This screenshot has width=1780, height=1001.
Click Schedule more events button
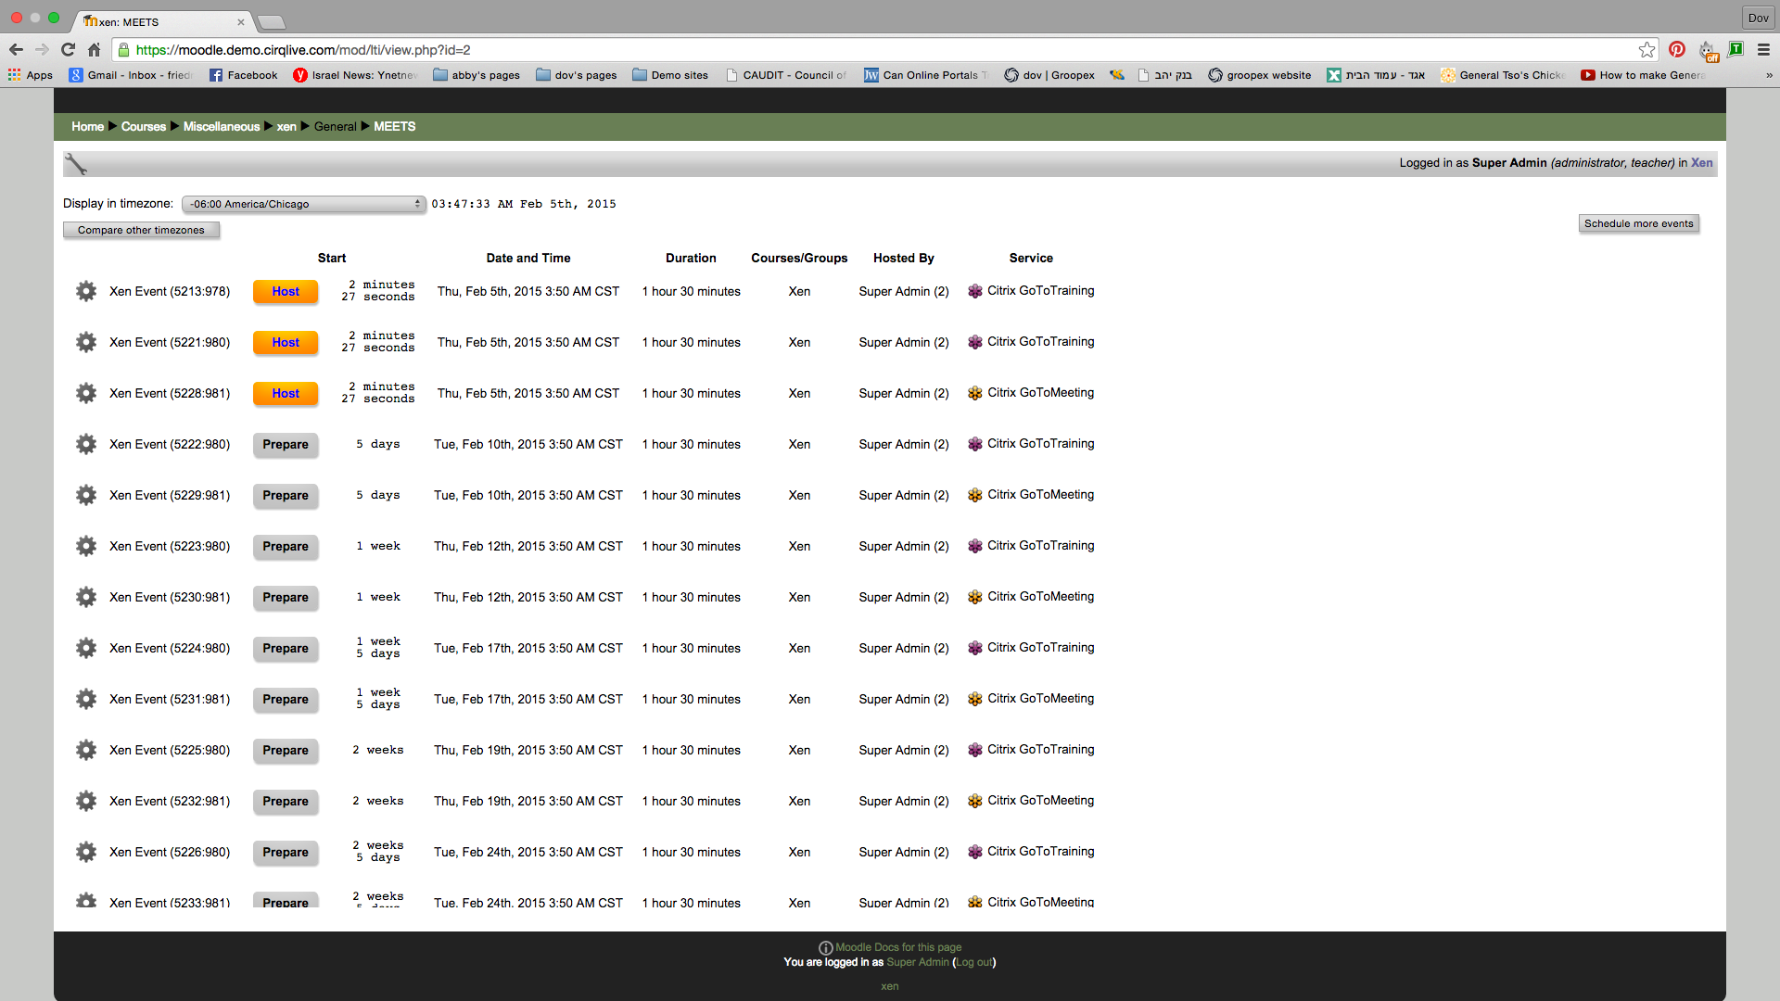click(1638, 223)
